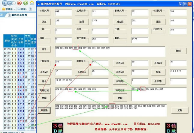Go to browser home page icon
The height and width of the screenshot is (133, 194).
point(32,3)
